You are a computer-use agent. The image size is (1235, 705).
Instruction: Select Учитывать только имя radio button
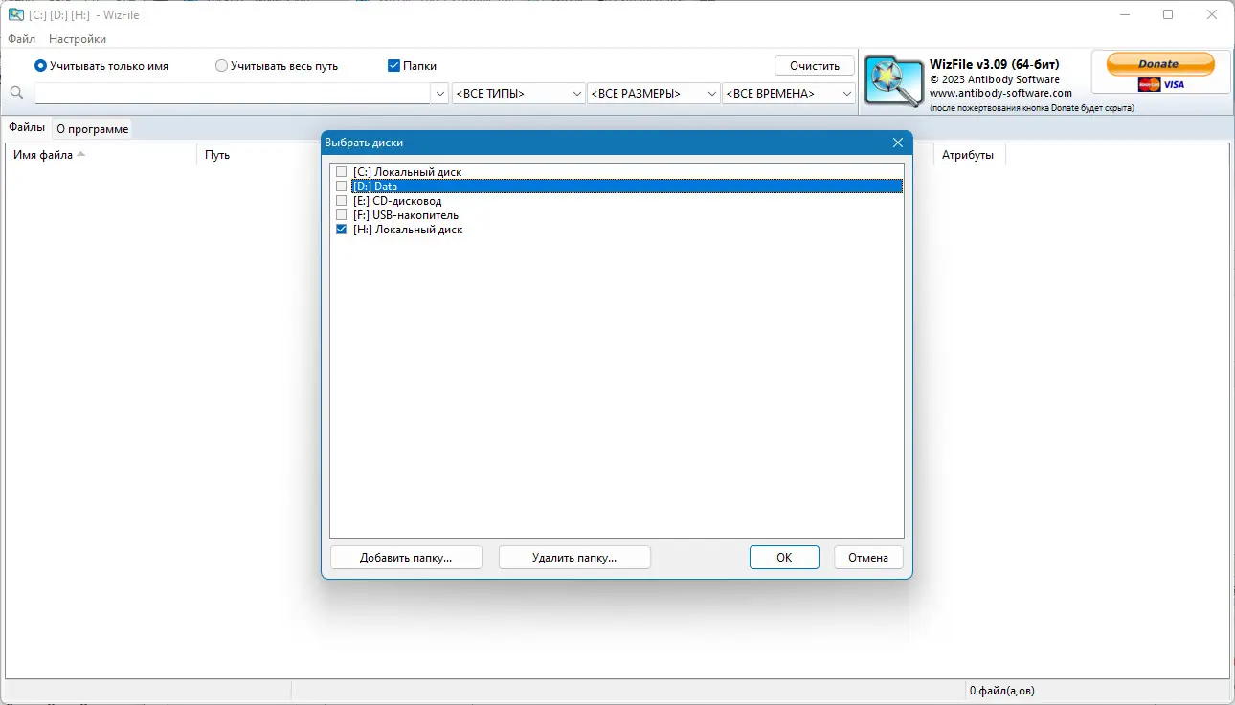tap(40, 66)
